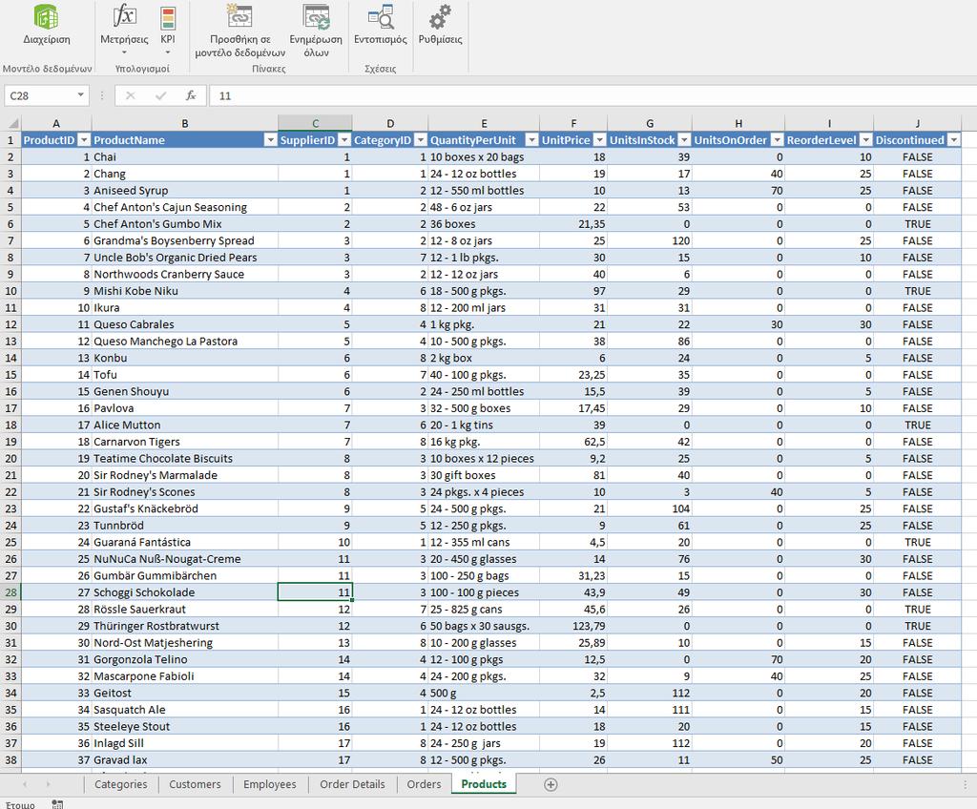977x809 pixels.
Task: Select column B header
Action: click(x=184, y=123)
